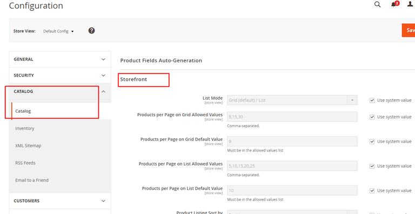Click Products per Page on List Allowed Values field
Viewport: 415px width, 214px height.
pos(292,165)
